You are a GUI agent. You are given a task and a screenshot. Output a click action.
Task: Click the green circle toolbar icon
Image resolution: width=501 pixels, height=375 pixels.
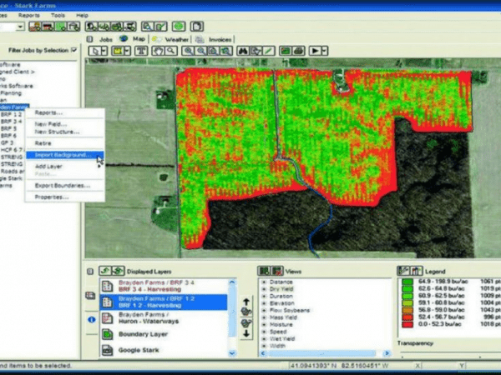pos(179,26)
